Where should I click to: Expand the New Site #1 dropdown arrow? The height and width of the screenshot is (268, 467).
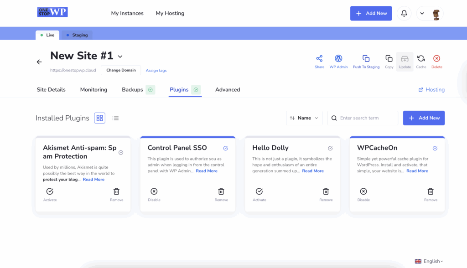point(120,57)
